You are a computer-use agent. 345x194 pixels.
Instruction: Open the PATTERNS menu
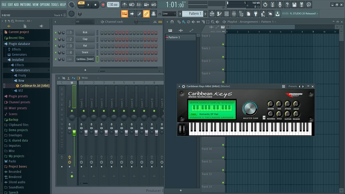pyautogui.click(x=26, y=5)
